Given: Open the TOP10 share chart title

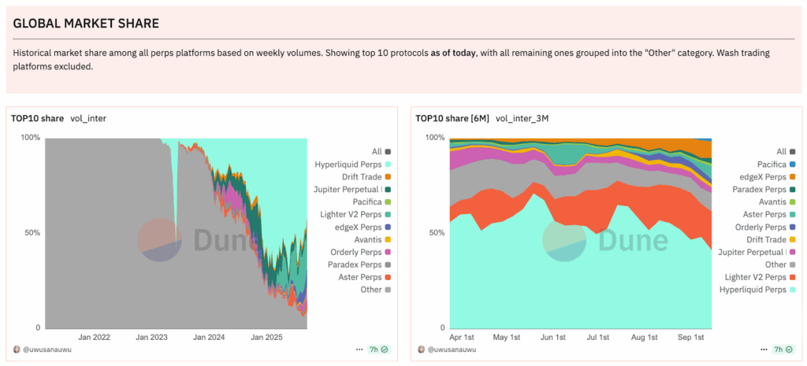Looking at the screenshot, I should (x=37, y=118).
